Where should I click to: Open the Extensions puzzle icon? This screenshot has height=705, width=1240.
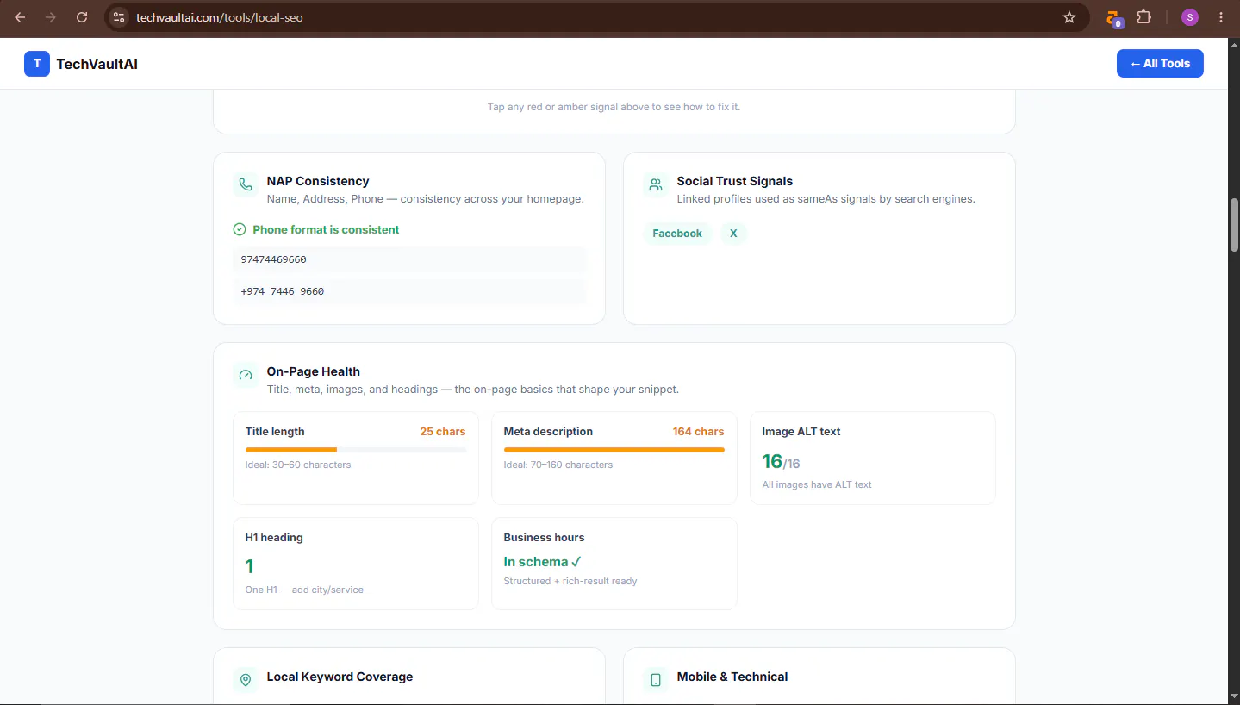[x=1144, y=17]
